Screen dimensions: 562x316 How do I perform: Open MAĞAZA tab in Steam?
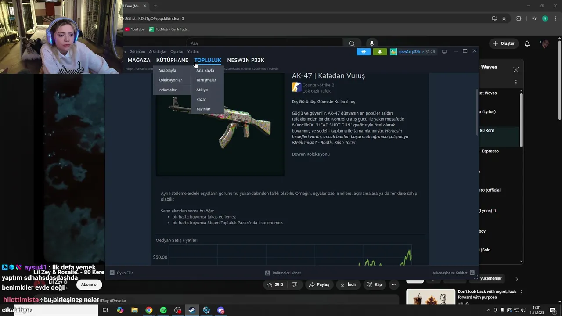(139, 60)
